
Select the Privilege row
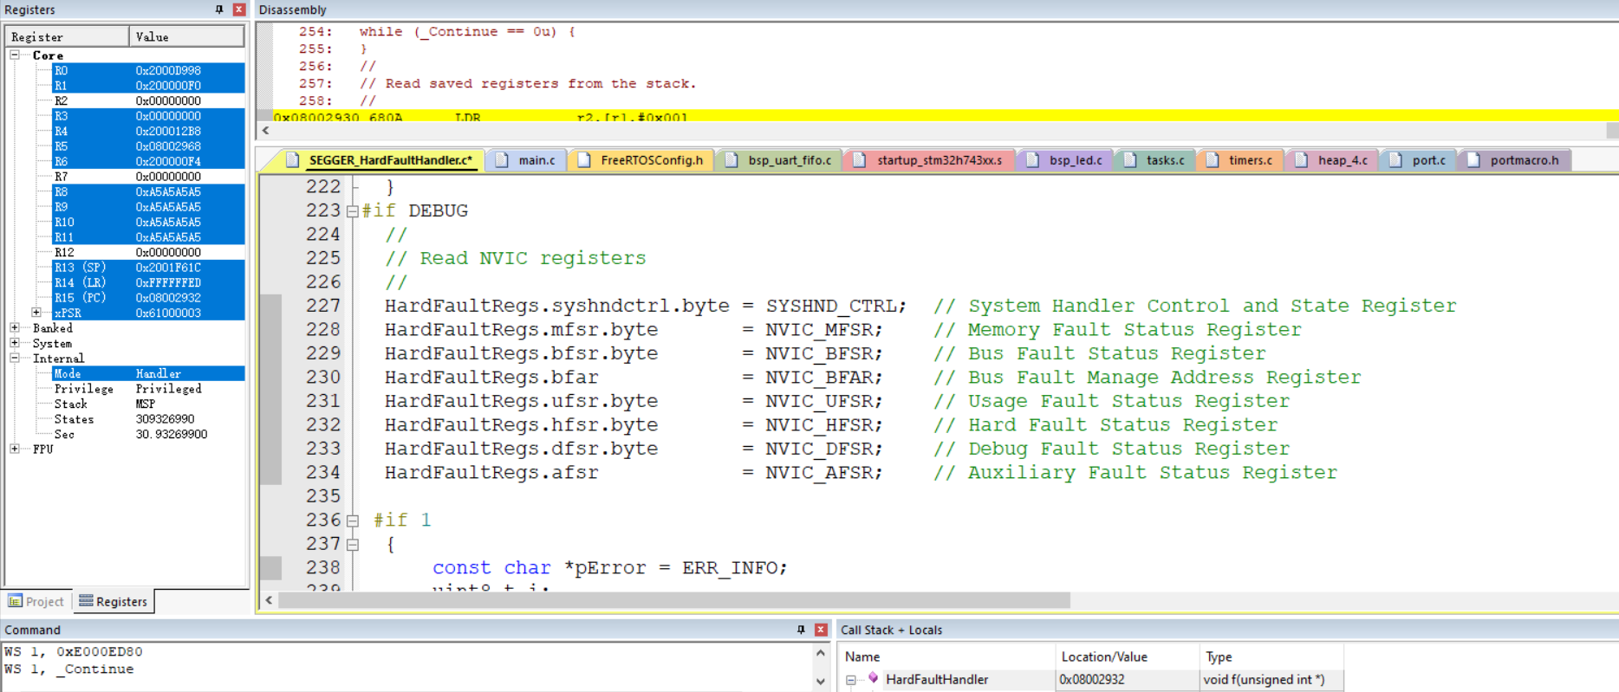148,389
